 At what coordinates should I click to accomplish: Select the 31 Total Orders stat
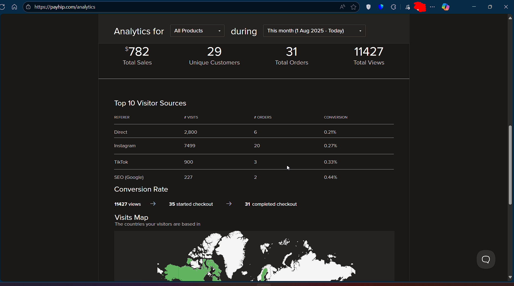click(292, 56)
